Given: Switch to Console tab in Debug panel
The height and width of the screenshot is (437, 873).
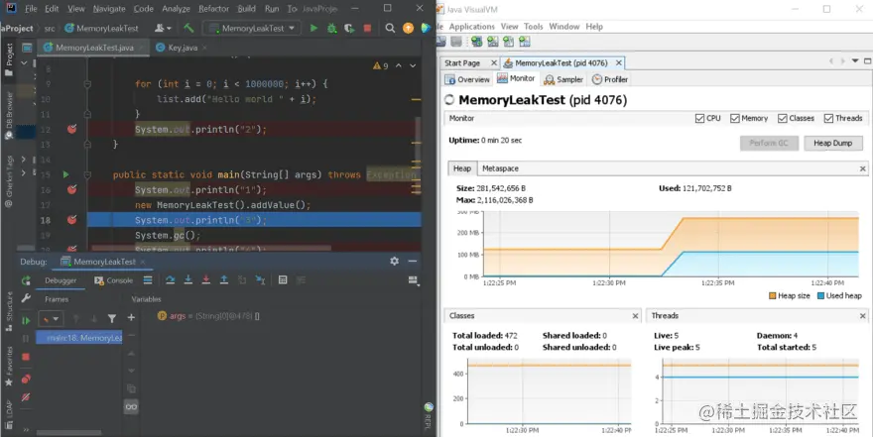Looking at the screenshot, I should point(113,280).
